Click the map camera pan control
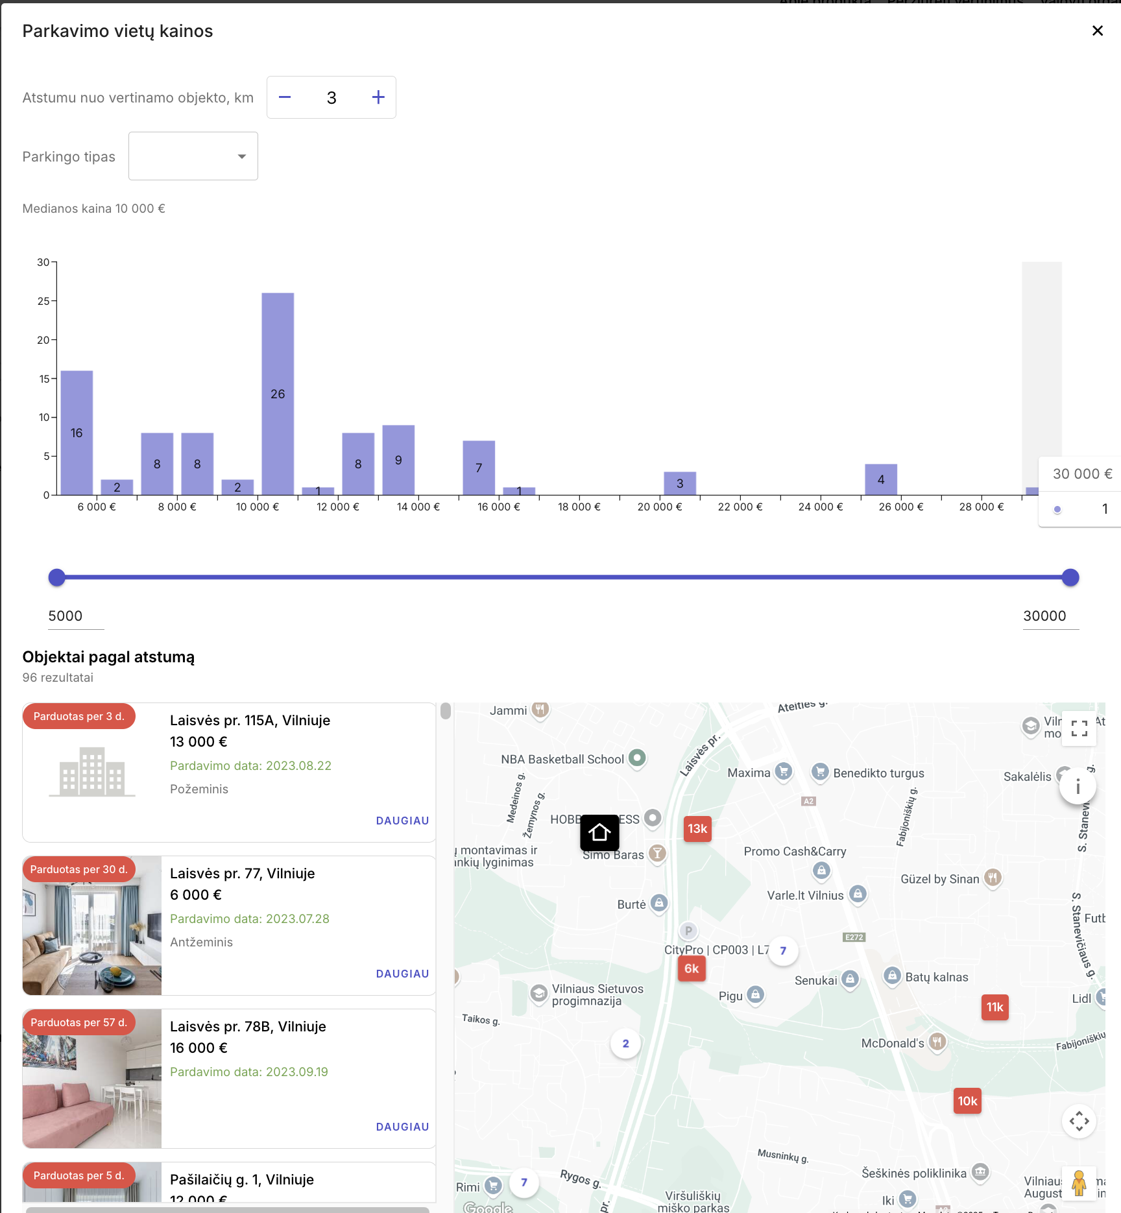1121x1213 pixels. click(x=1079, y=1121)
